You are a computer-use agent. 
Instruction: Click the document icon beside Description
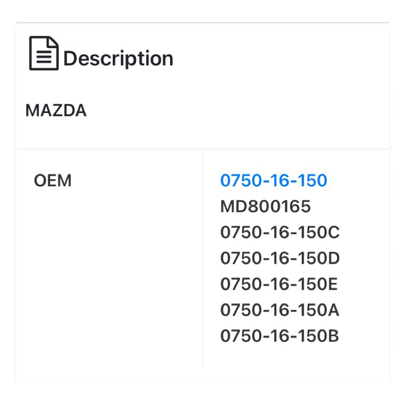coord(44,53)
